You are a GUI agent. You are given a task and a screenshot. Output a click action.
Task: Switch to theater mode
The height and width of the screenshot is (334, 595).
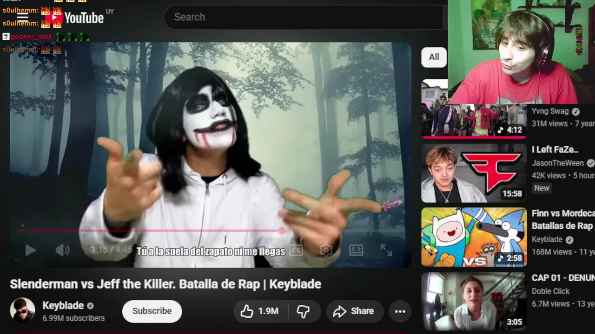356,250
